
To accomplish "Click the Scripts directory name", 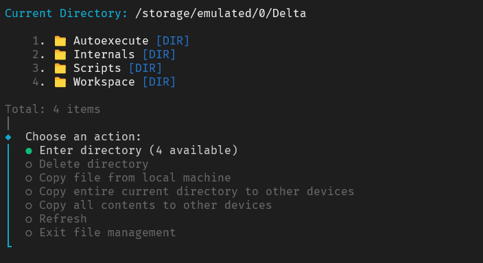I will (x=97, y=68).
